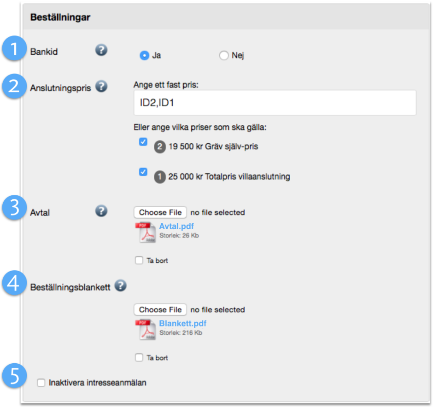Tick Ta bort under Avtal.pdf

tap(139, 261)
